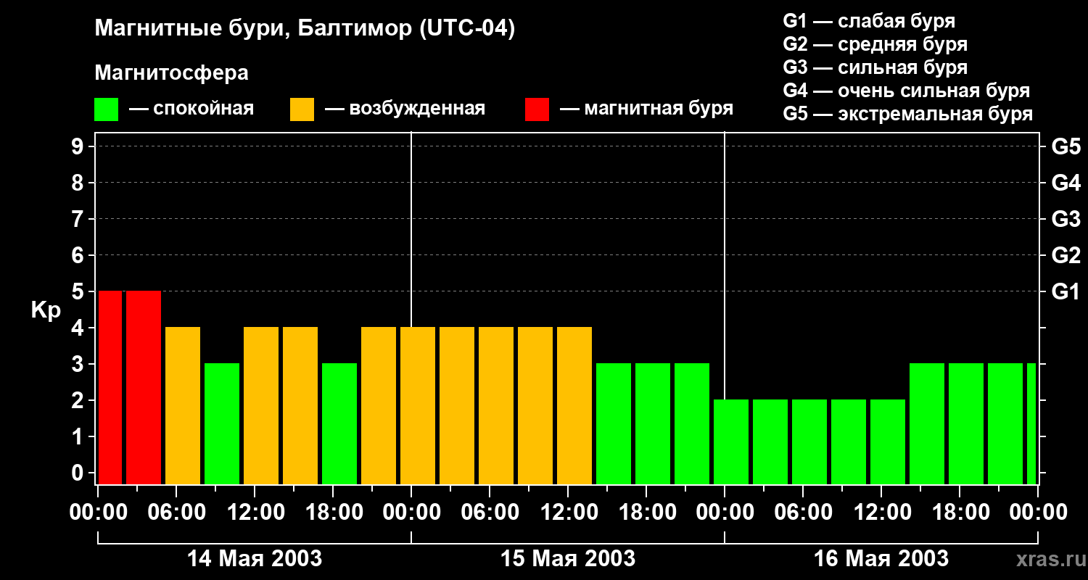The height and width of the screenshot is (580, 1088).
Task: Open the xras.ru watermark link
Action: (x=1048, y=559)
